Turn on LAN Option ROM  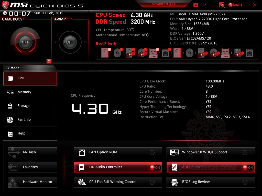tap(152, 152)
